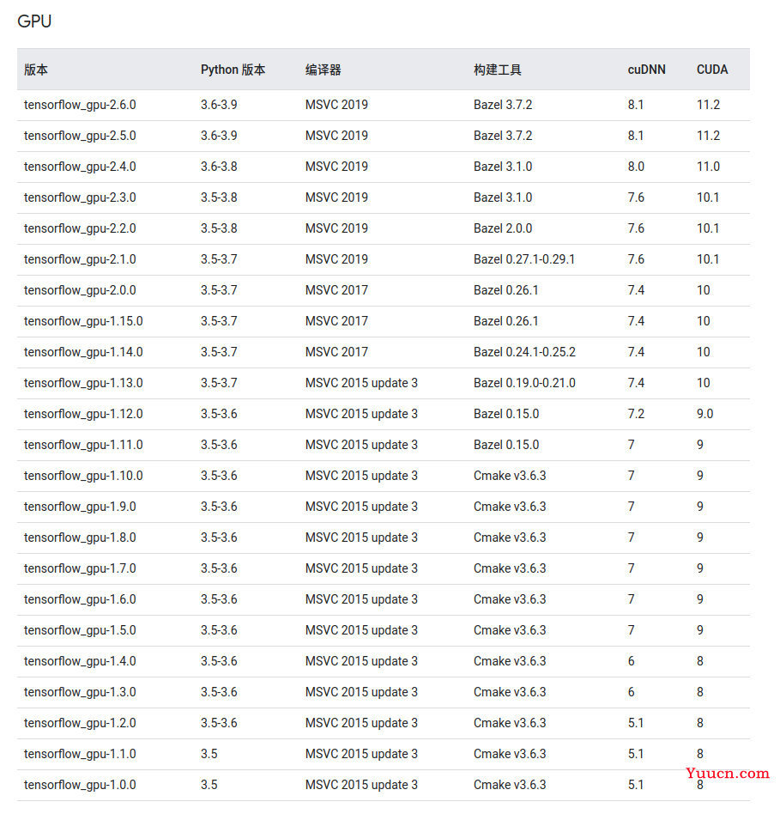Click tensorflow_gpu-1.9.0 cell

click(80, 507)
